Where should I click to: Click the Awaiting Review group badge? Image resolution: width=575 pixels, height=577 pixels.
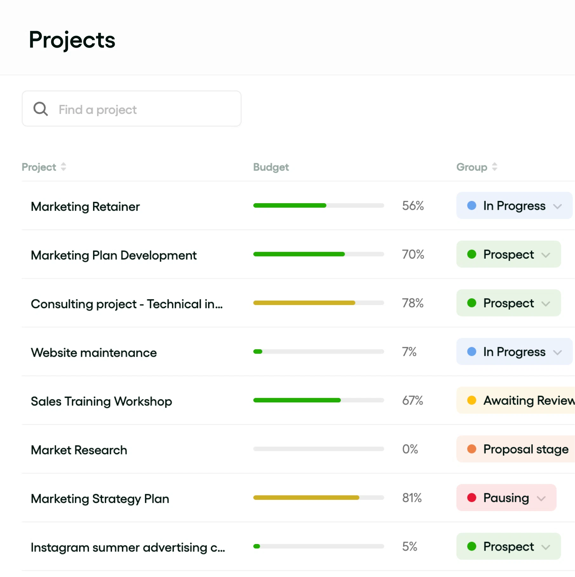[521, 401]
